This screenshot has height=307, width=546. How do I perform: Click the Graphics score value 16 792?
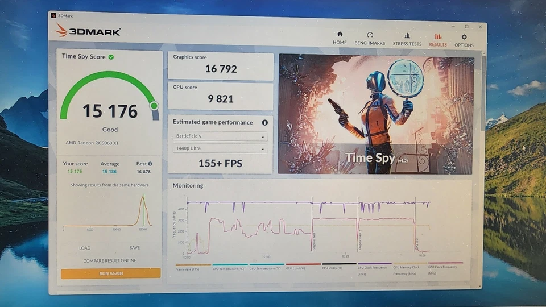click(x=221, y=69)
